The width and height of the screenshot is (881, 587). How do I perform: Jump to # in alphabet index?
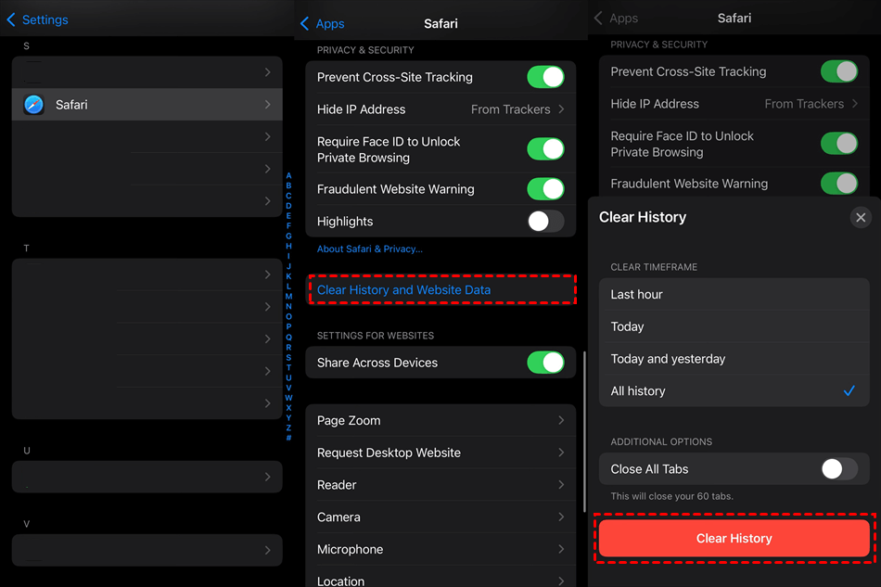(288, 438)
